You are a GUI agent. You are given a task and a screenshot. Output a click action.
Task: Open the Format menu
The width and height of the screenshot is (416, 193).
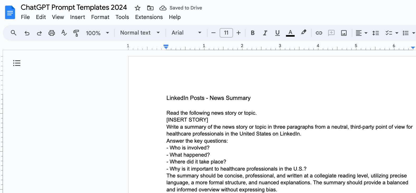pyautogui.click(x=100, y=17)
